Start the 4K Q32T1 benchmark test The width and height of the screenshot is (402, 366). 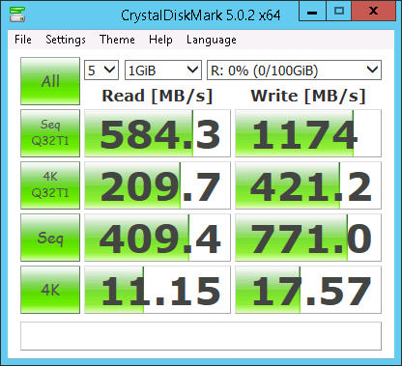[50, 185]
